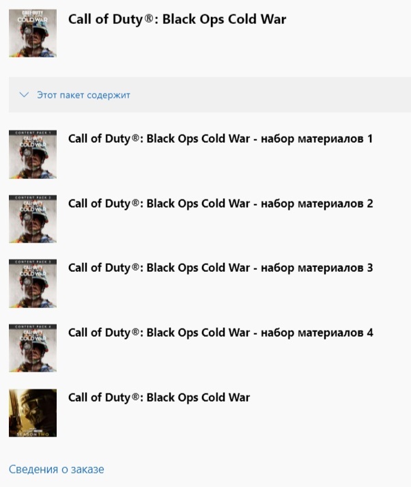The image size is (411, 487).
Task: Click the Cold War logo on the top cover art
Action: click(33, 17)
